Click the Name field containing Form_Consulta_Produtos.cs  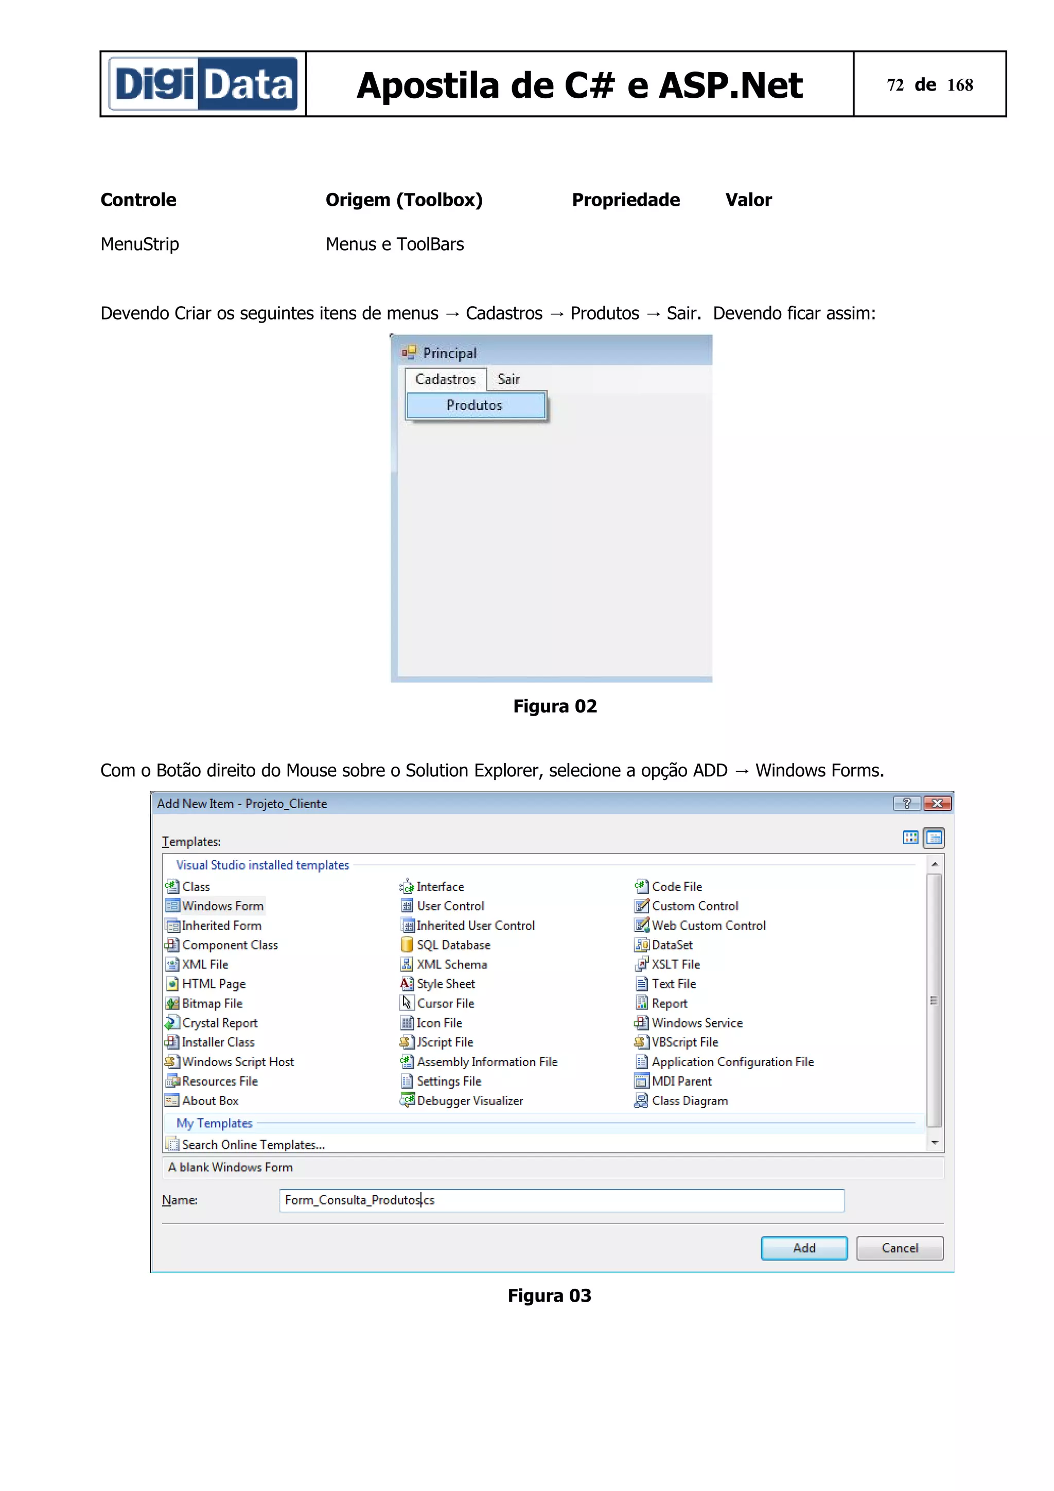click(562, 1200)
